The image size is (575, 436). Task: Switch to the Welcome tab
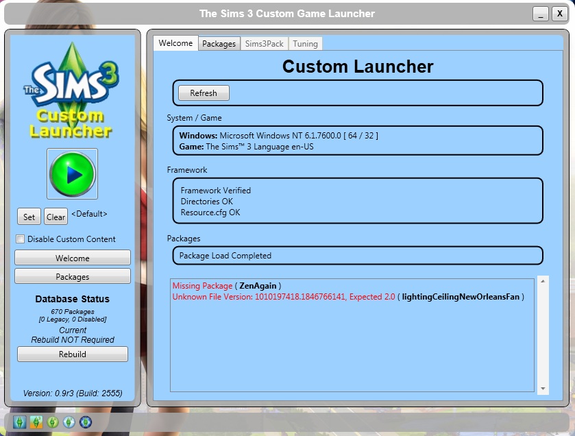(x=175, y=43)
